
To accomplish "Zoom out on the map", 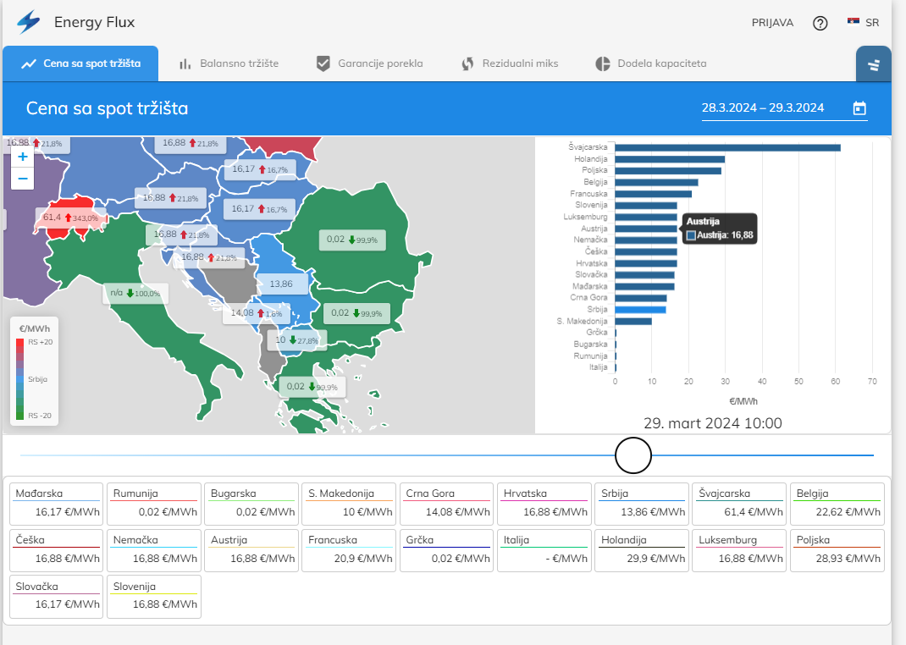I will pyautogui.click(x=23, y=179).
